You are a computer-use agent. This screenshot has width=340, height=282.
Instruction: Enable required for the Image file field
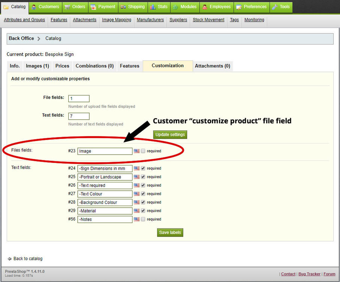pos(143,151)
